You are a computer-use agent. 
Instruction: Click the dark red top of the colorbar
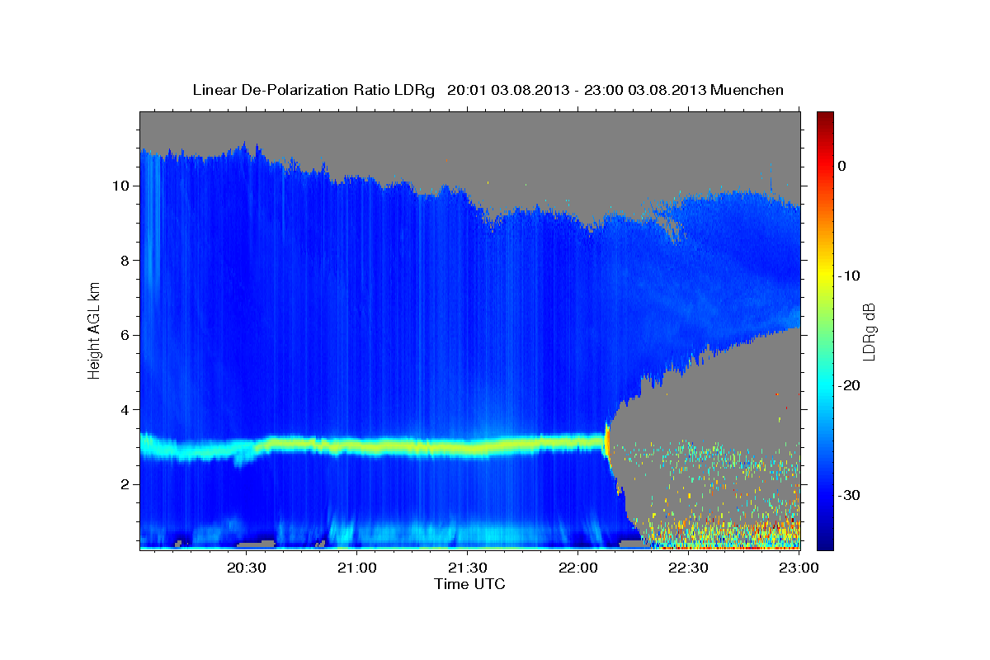pos(825,117)
